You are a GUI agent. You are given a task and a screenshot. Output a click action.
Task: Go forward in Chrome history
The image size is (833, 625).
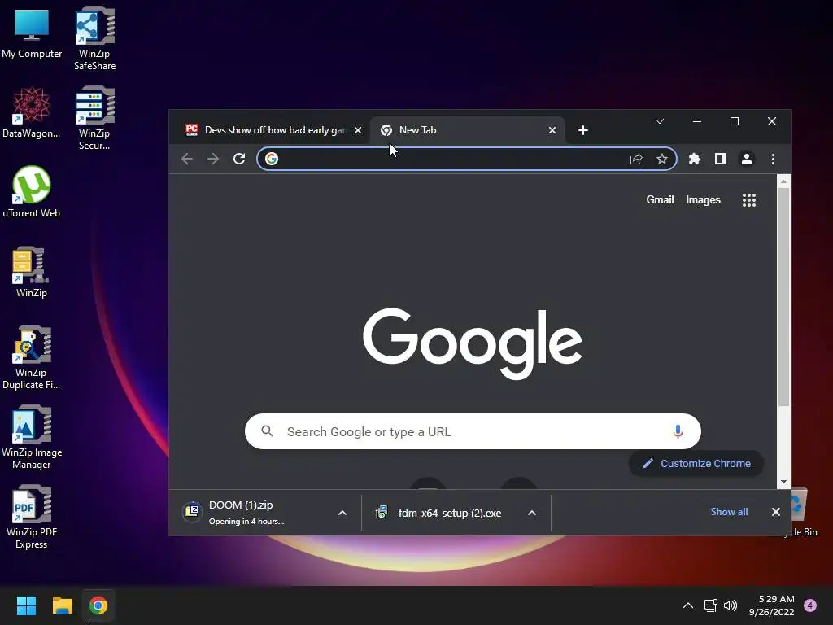click(x=213, y=159)
